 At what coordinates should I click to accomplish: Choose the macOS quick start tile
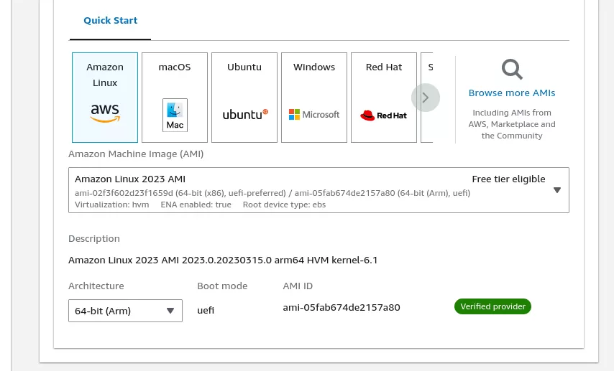coord(175,98)
